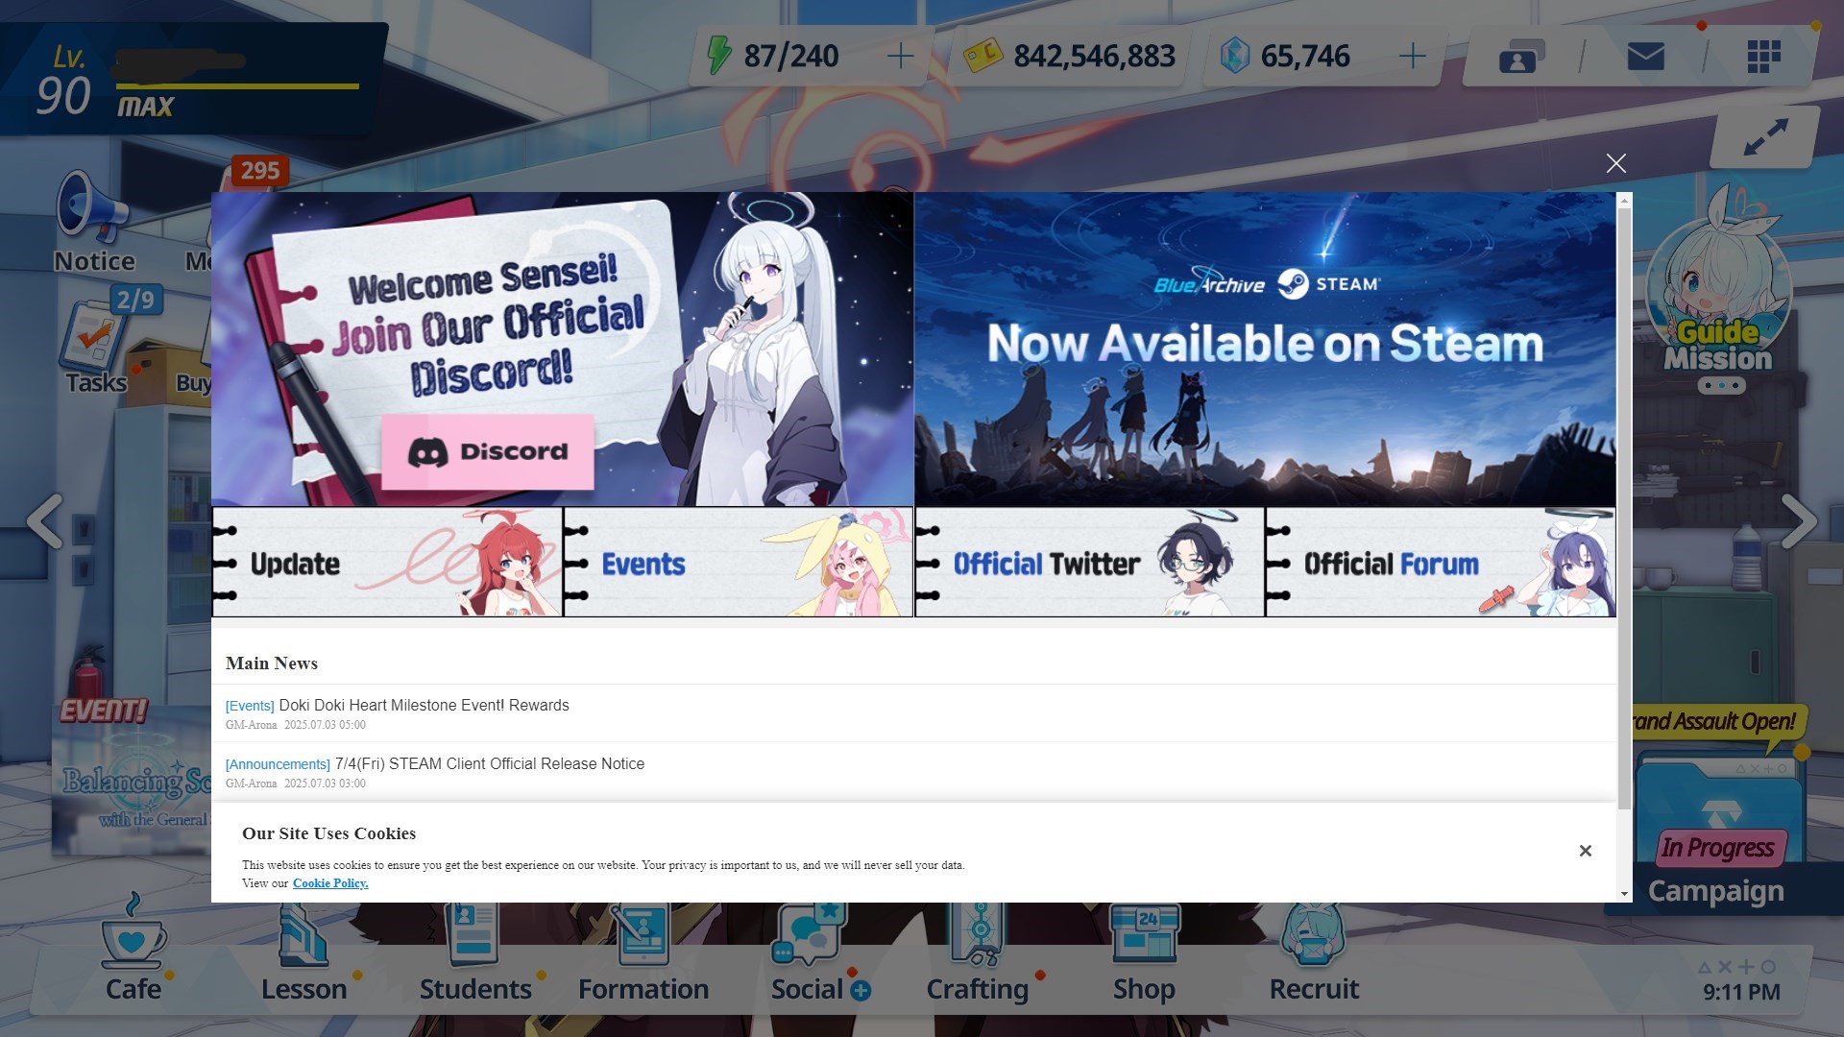Add more AP with plus button
Screen dimensions: 1844x1037
click(x=900, y=57)
